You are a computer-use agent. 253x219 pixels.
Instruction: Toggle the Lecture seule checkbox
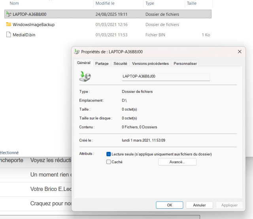pyautogui.click(x=109, y=154)
